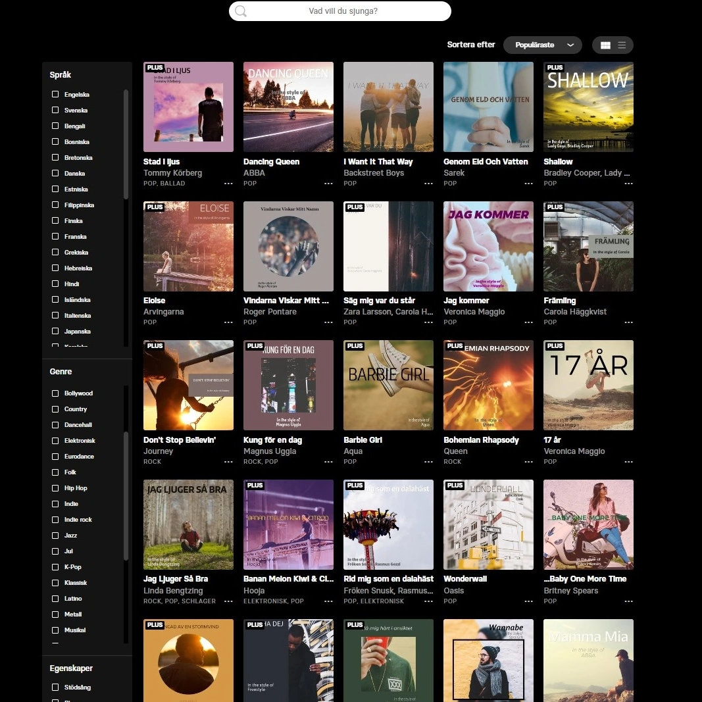Open more options for Banan Melon Kiwi

coord(328,601)
